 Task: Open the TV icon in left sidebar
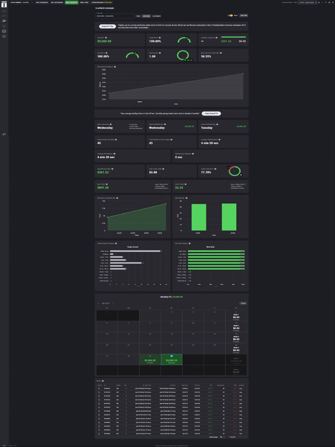[x=4, y=31]
